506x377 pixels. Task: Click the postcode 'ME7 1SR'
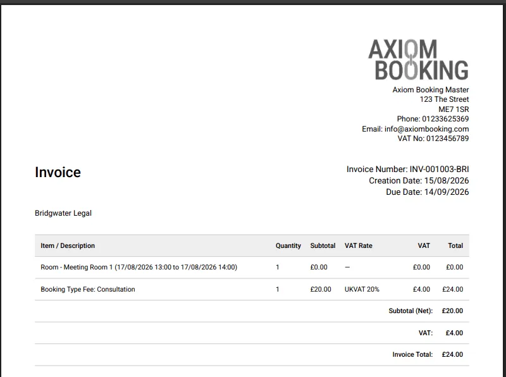tap(454, 109)
